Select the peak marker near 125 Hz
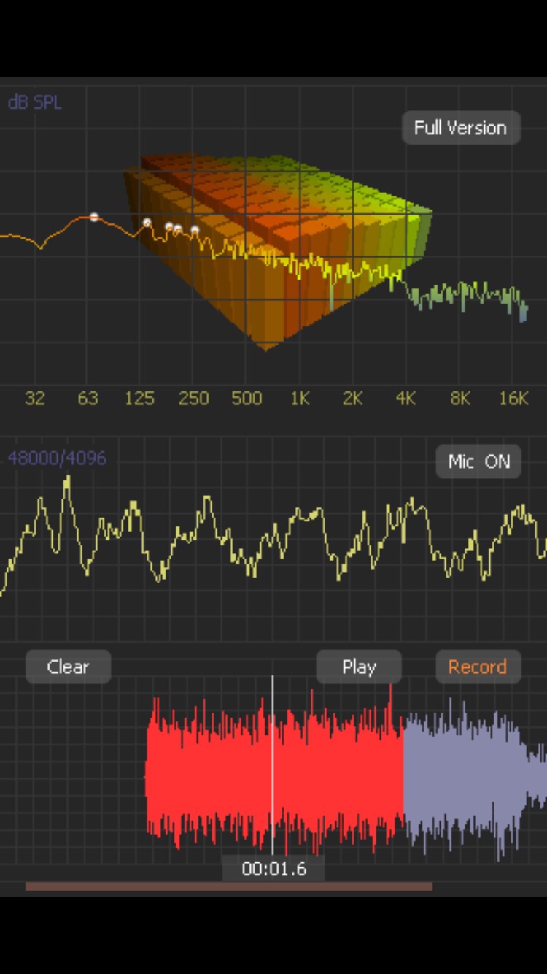Screen dimensions: 547x974 point(147,223)
